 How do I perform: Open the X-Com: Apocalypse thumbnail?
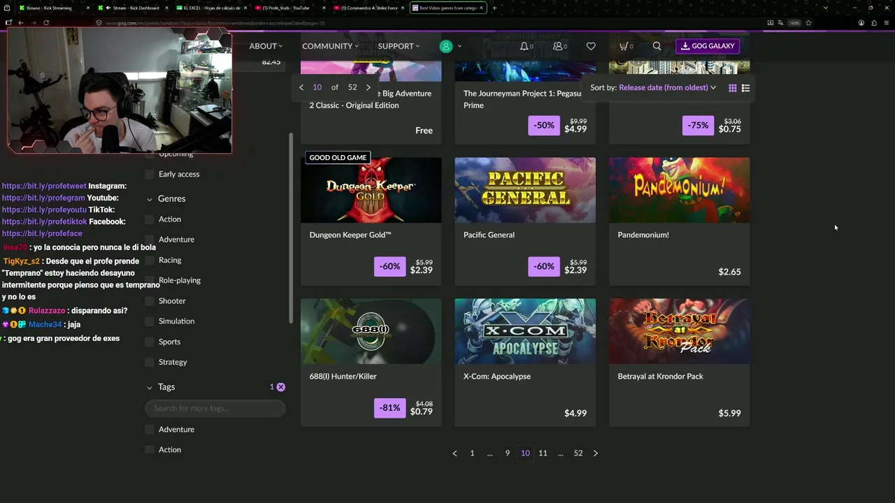[525, 331]
